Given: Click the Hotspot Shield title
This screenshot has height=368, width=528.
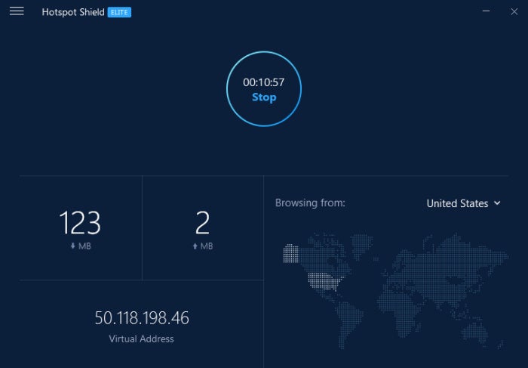Looking at the screenshot, I should pos(73,13).
